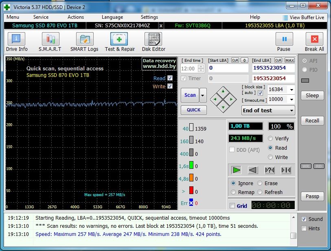
Task: Select the Write mode radio button
Action: click(x=270, y=157)
